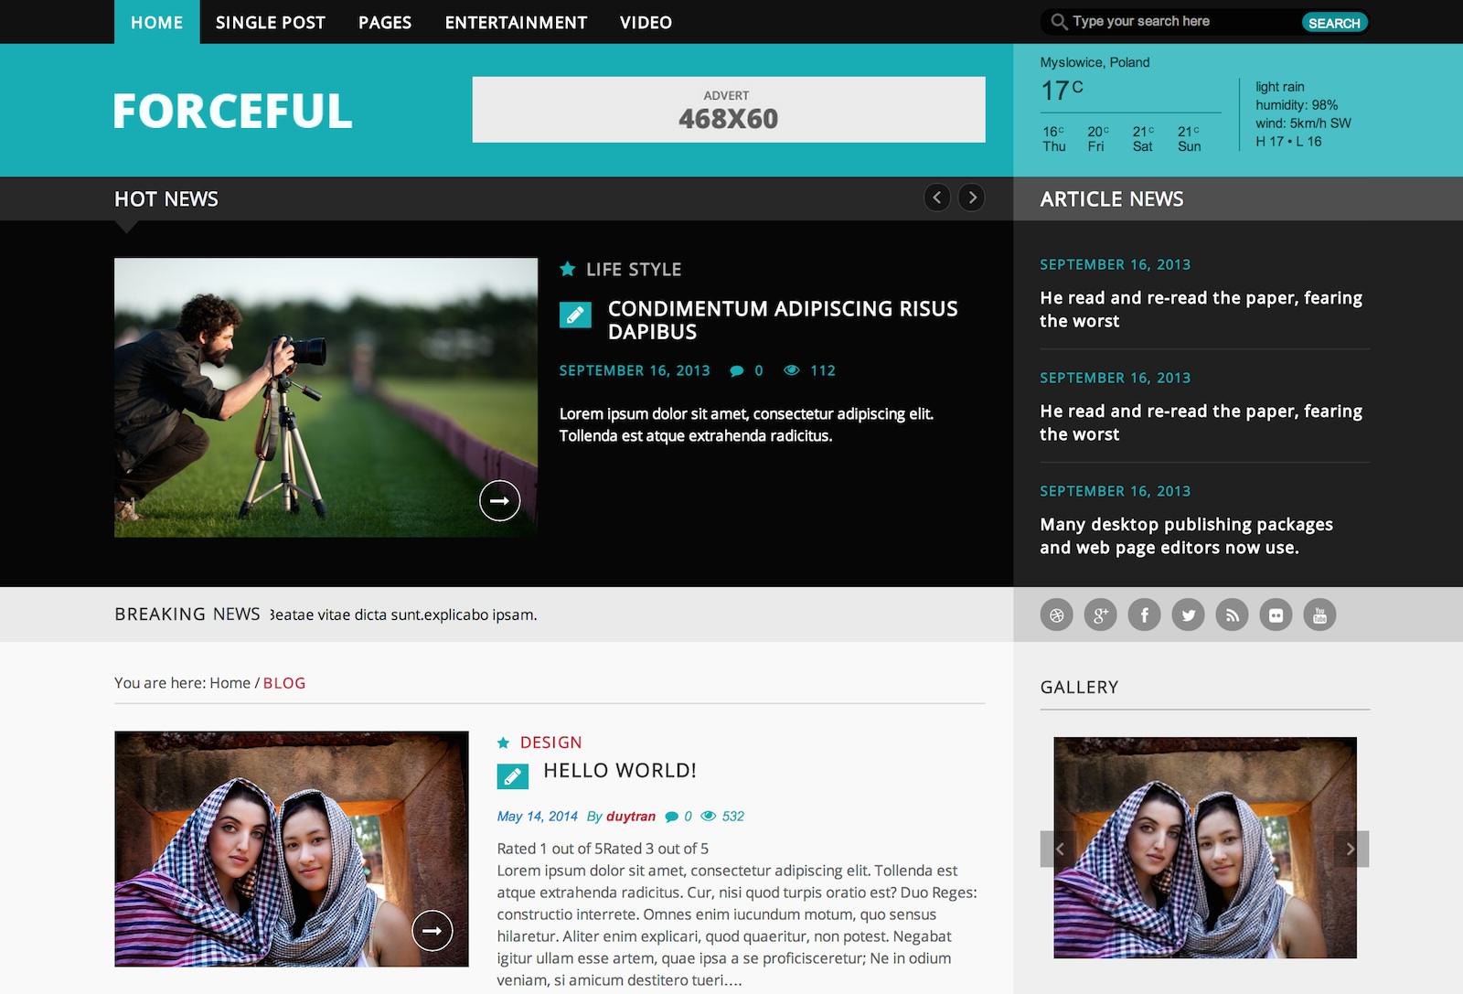Advance to next Hot News slide
The width and height of the screenshot is (1463, 994).
[971, 198]
